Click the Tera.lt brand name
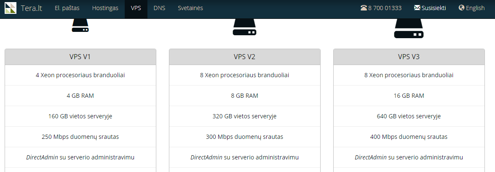Screen dimensions: 495x172 tap(32, 8)
